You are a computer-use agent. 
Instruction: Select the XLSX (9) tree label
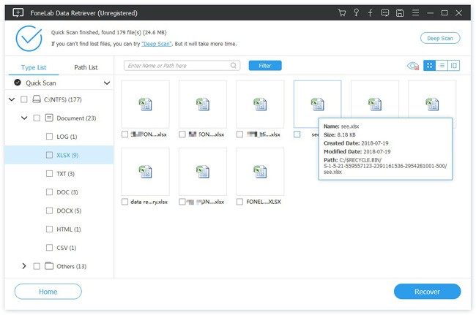tap(67, 155)
